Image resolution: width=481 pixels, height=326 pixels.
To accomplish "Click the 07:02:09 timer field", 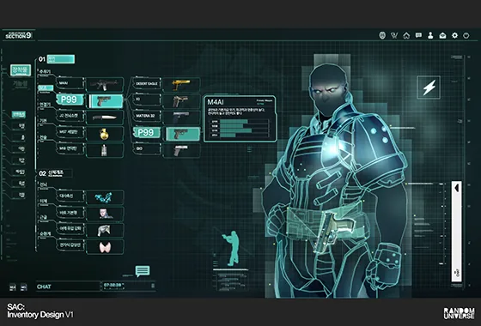I will click(x=128, y=286).
